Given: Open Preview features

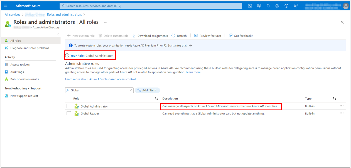Looking at the screenshot, I should (208, 36).
